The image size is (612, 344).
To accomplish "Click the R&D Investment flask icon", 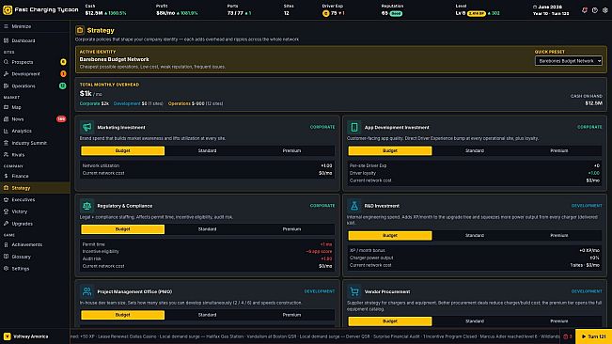I will tap(354, 206).
